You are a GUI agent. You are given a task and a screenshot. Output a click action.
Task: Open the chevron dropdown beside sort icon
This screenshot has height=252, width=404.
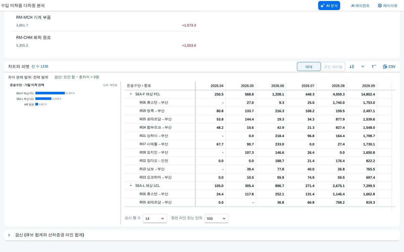pyautogui.click(x=363, y=67)
